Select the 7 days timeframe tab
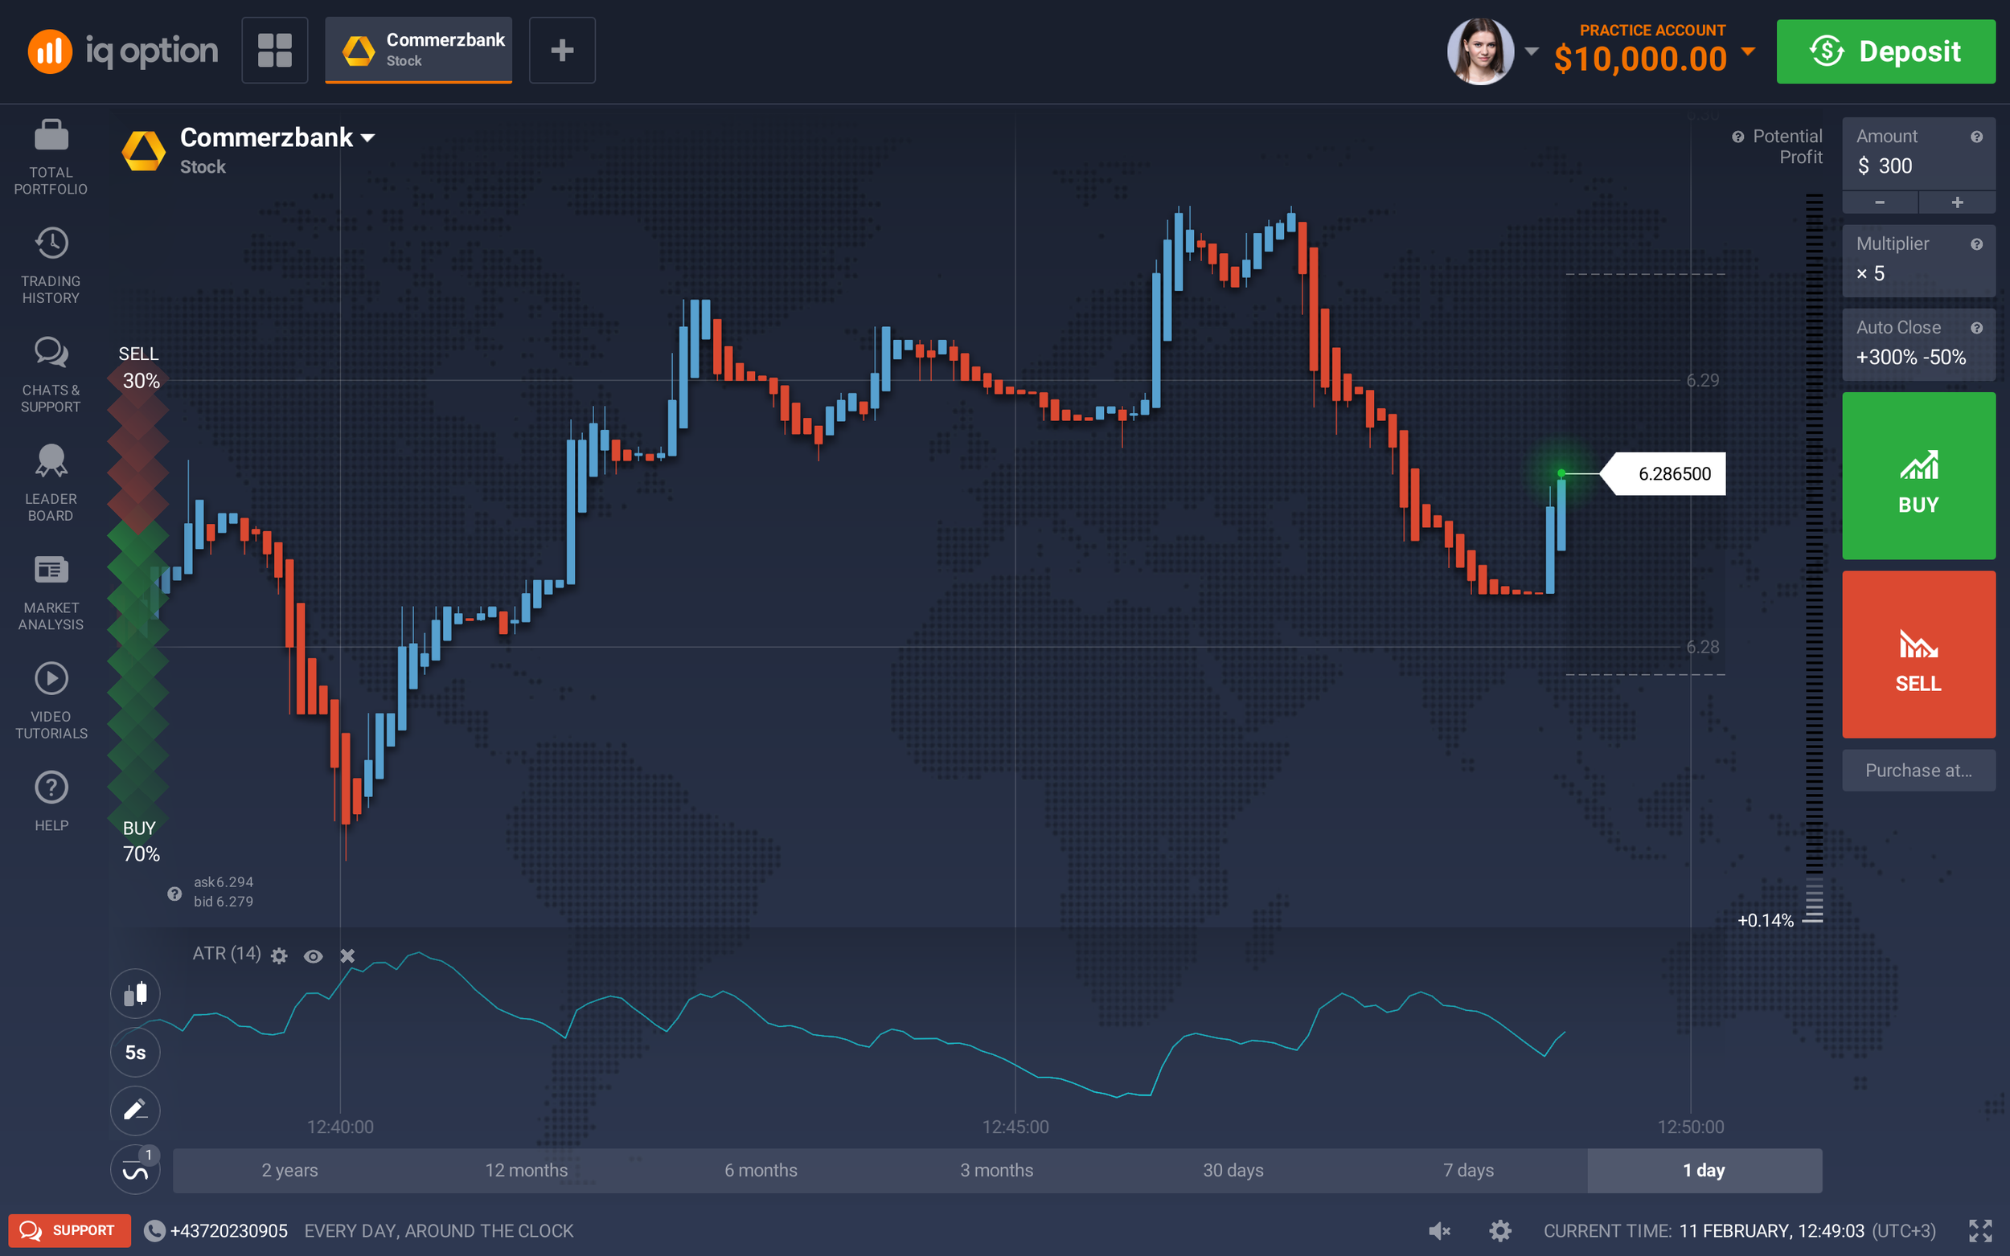 [x=1468, y=1171]
